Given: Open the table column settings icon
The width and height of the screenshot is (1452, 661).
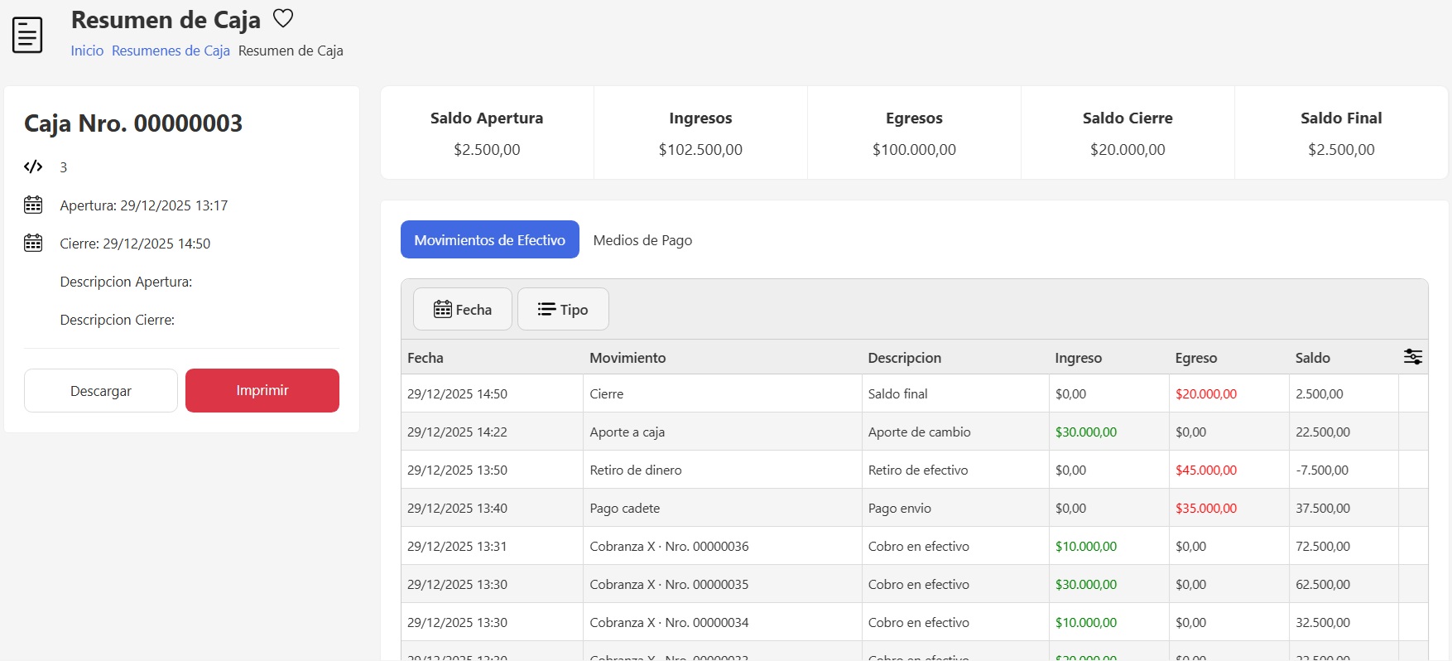Looking at the screenshot, I should [x=1412, y=357].
